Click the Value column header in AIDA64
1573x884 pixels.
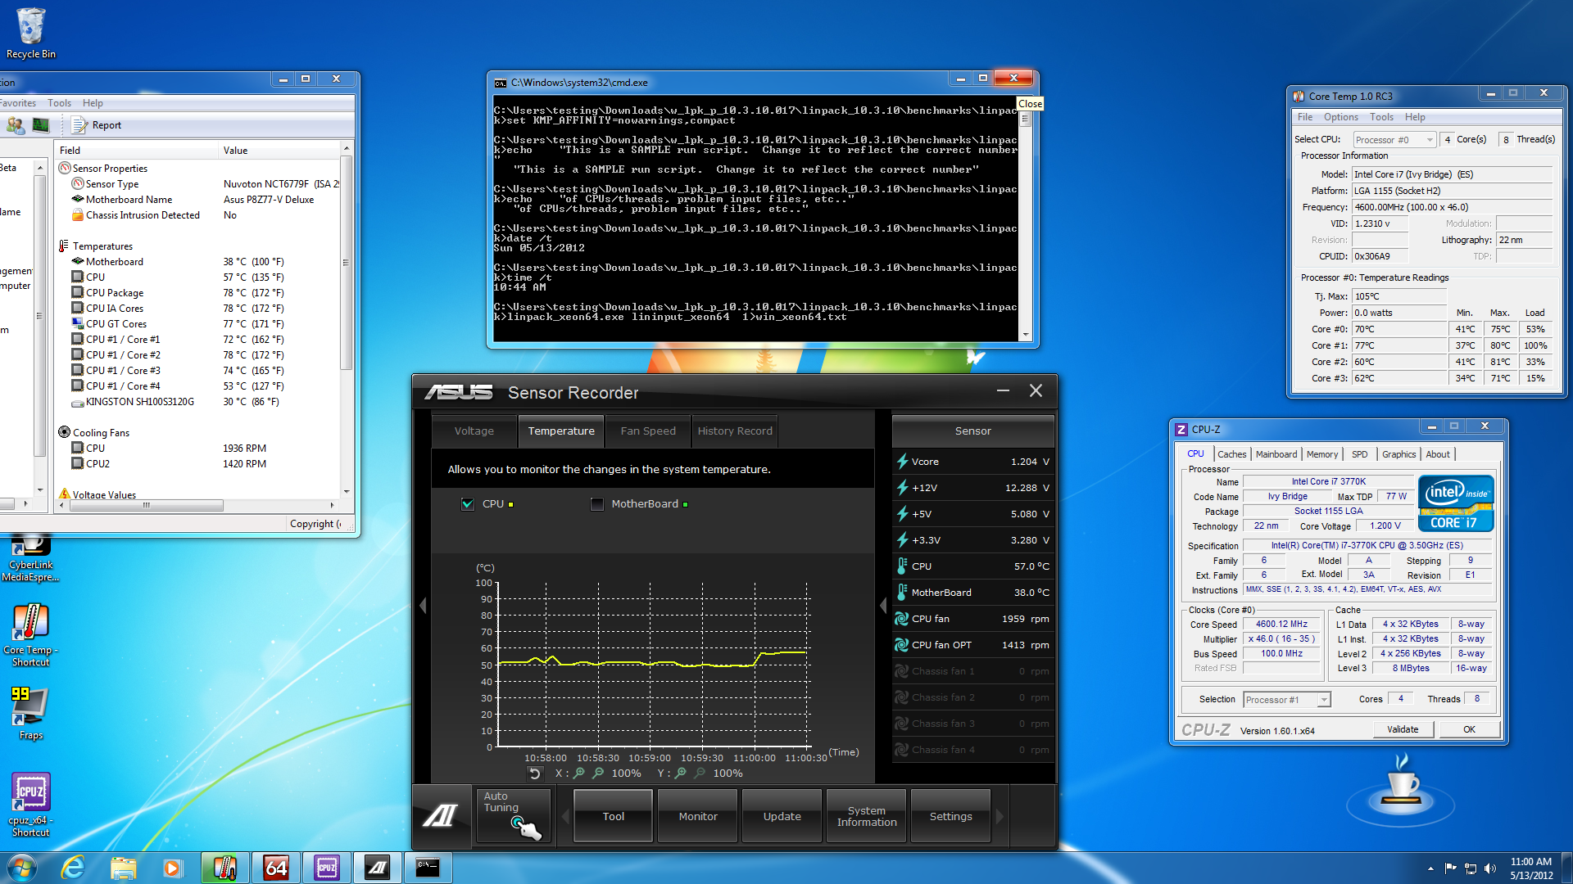(279, 151)
